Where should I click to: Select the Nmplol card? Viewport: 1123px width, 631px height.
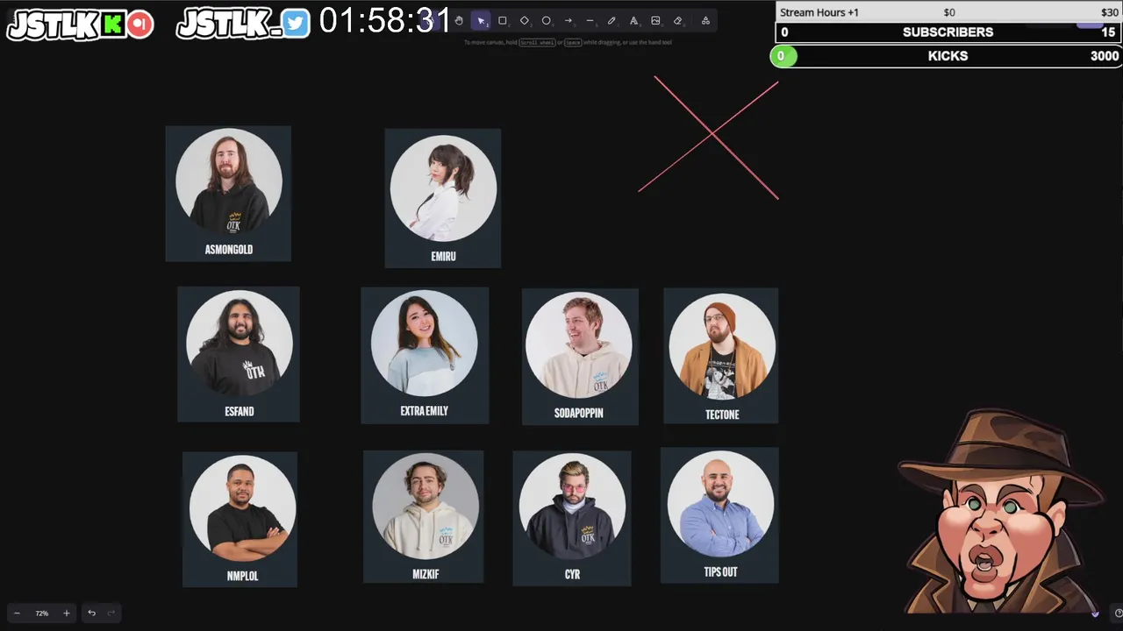pyautogui.click(x=240, y=520)
